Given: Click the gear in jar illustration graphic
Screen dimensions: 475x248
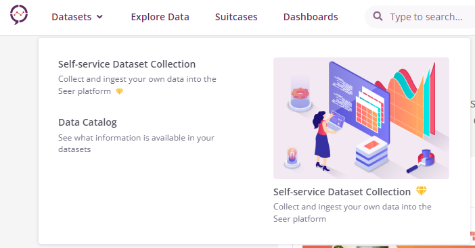Looking at the screenshot, I should coord(300,95).
